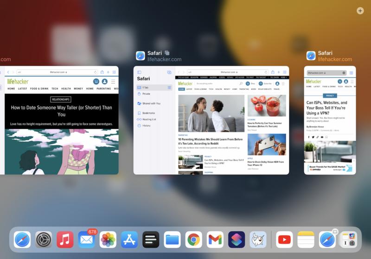Open the yellow Notes app in the dock
This screenshot has width=371, height=259.
coord(306,240)
